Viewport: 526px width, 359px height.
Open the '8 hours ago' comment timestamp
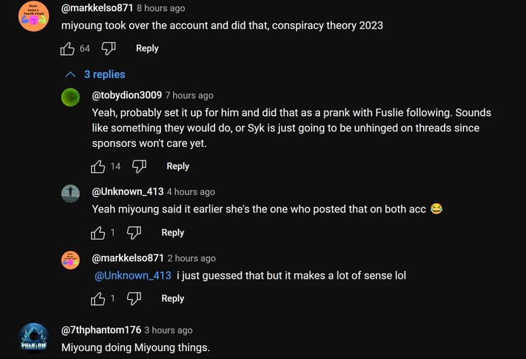pos(161,8)
